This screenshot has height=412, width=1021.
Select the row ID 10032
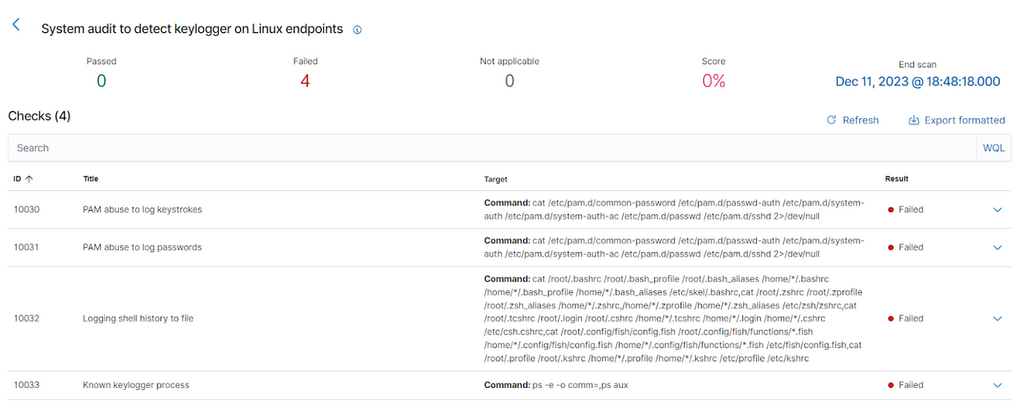pos(26,319)
